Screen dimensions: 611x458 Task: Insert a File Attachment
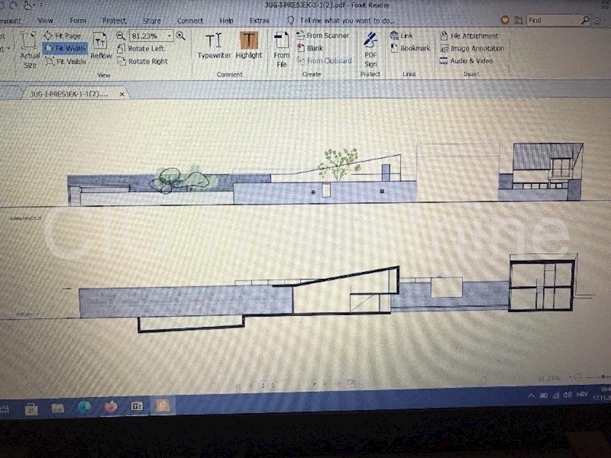469,36
